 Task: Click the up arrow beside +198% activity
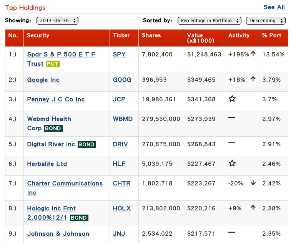(253, 54)
